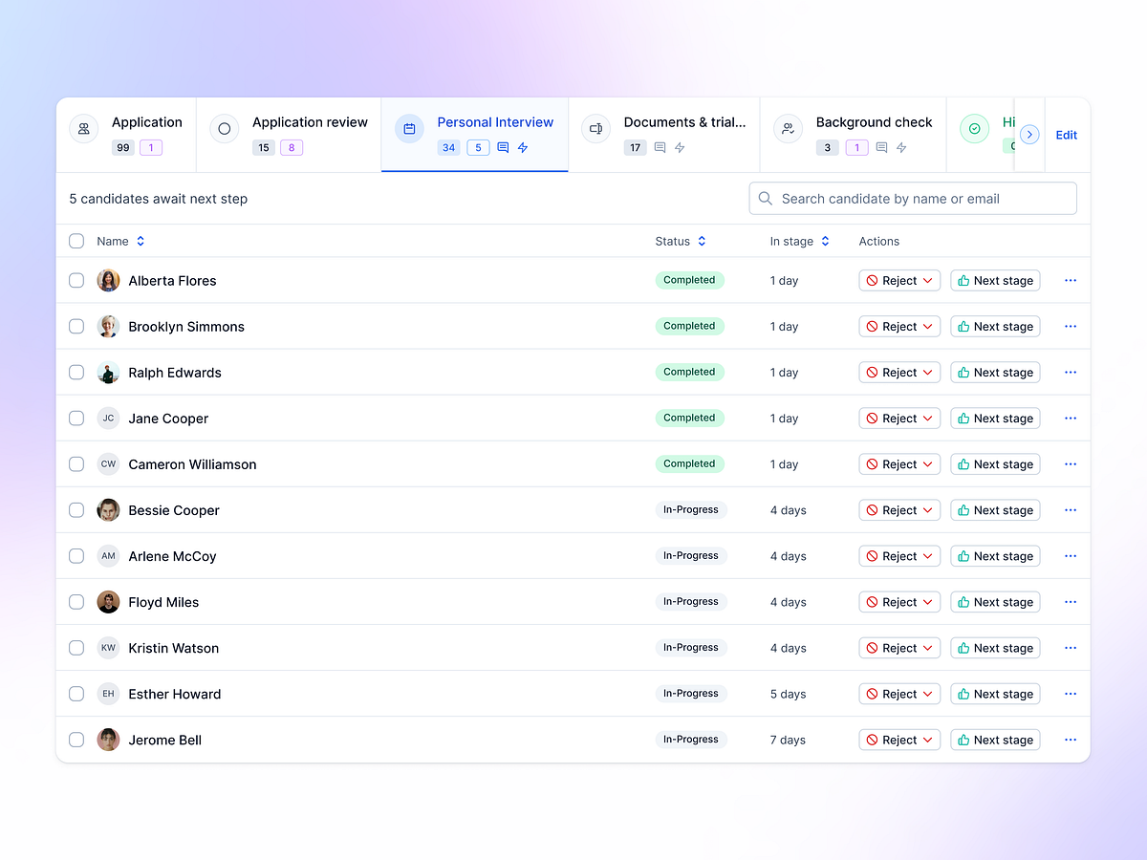Viewport: 1147px width, 860px height.
Task: Open the comment icon under Personal Interview
Action: coord(504,147)
